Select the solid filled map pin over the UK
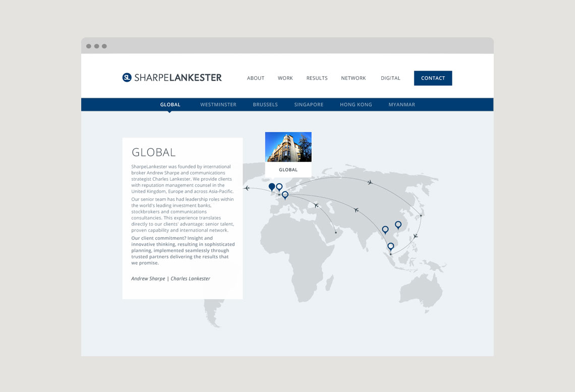Viewport: 575px width, 392px height. 272,187
